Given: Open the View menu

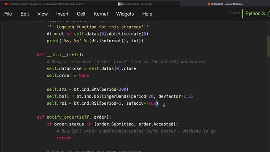Looking at the screenshot, I should click(x=42, y=14).
